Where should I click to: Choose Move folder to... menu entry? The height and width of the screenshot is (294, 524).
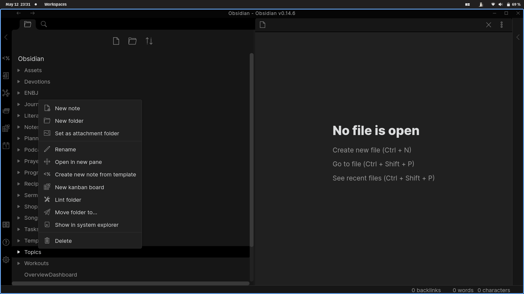[x=76, y=212]
